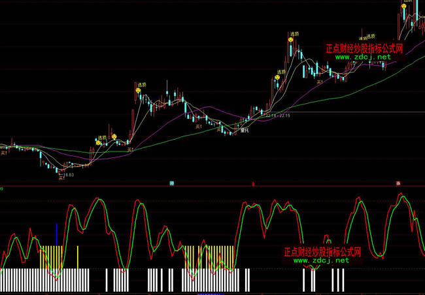425x295 pixels.
Task: Click the 买! buy signal next to 18.63
Action: click(60, 177)
